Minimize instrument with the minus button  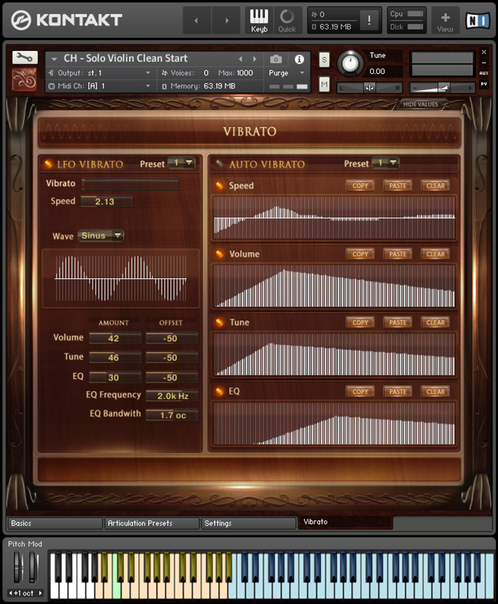coord(483,62)
